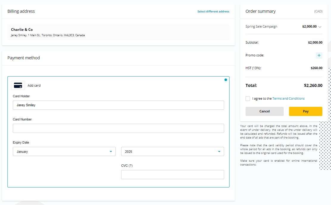
Task: Select the Add card radio button
Action: click(226, 80)
